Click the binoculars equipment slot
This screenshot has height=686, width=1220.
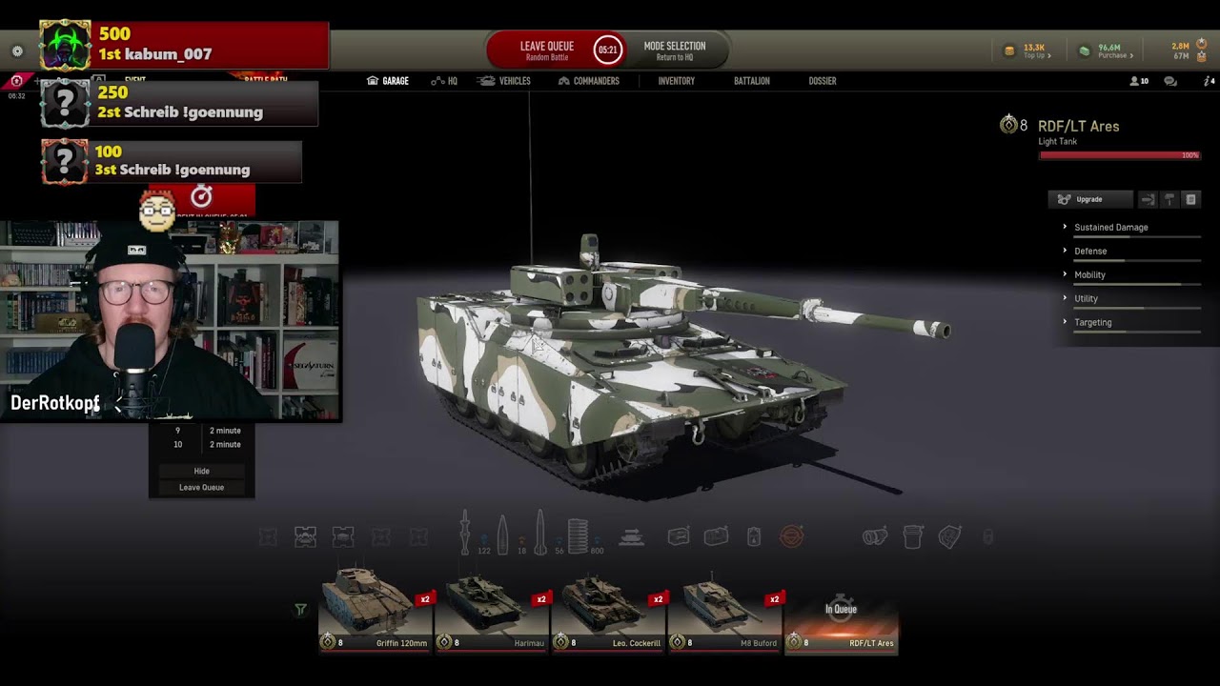[874, 537]
